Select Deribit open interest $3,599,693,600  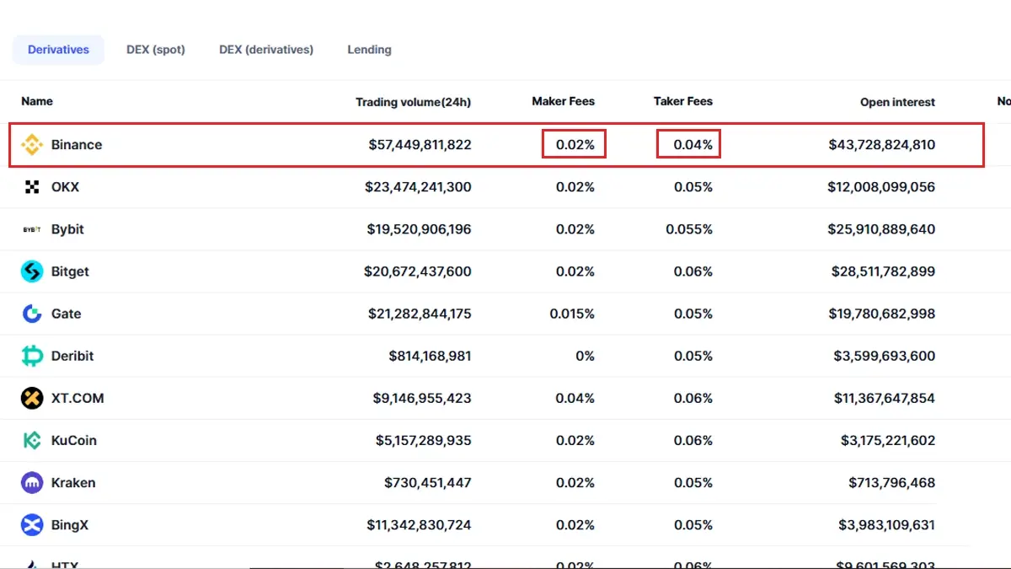tap(885, 356)
